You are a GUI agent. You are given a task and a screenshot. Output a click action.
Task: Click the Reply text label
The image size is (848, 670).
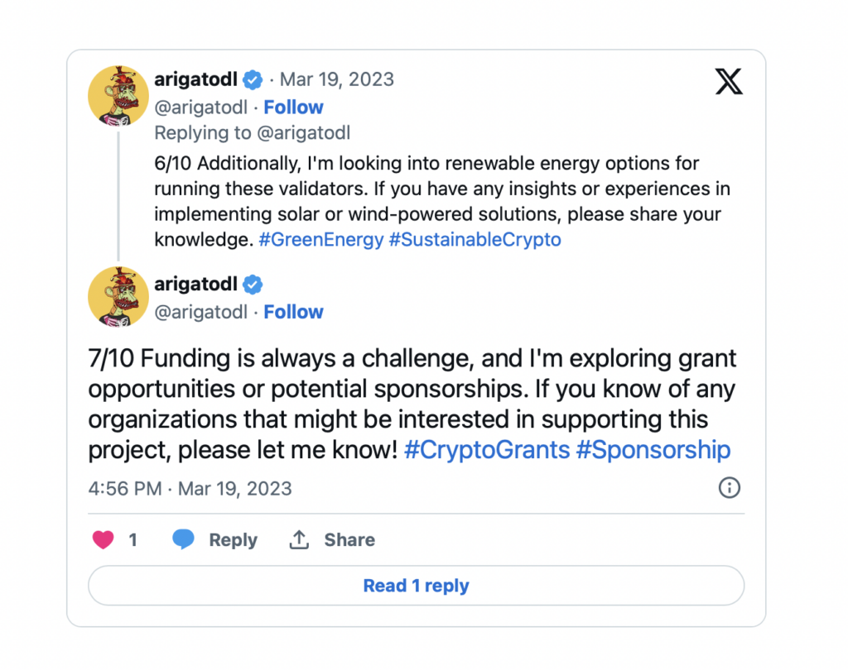(233, 540)
